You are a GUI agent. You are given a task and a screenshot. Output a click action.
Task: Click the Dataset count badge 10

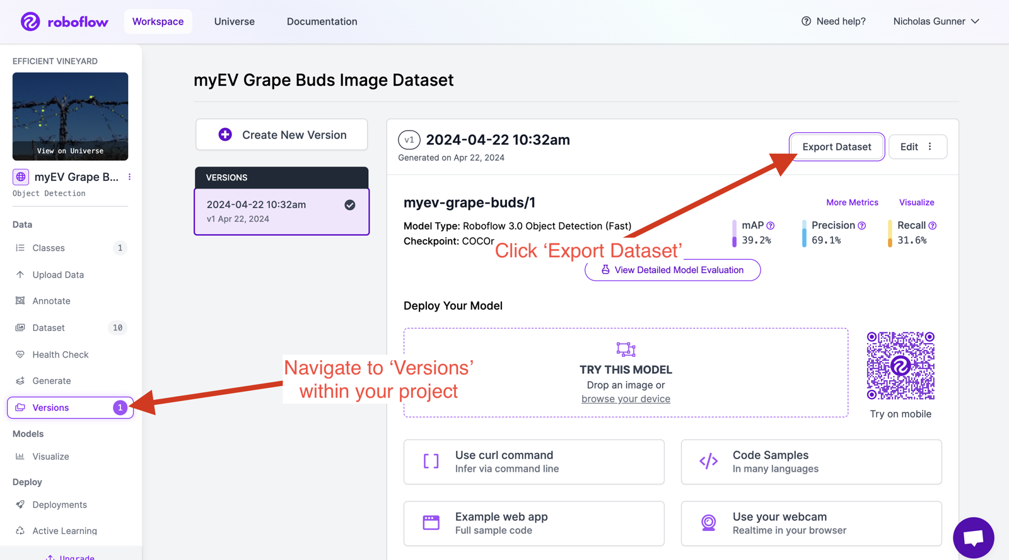point(117,328)
